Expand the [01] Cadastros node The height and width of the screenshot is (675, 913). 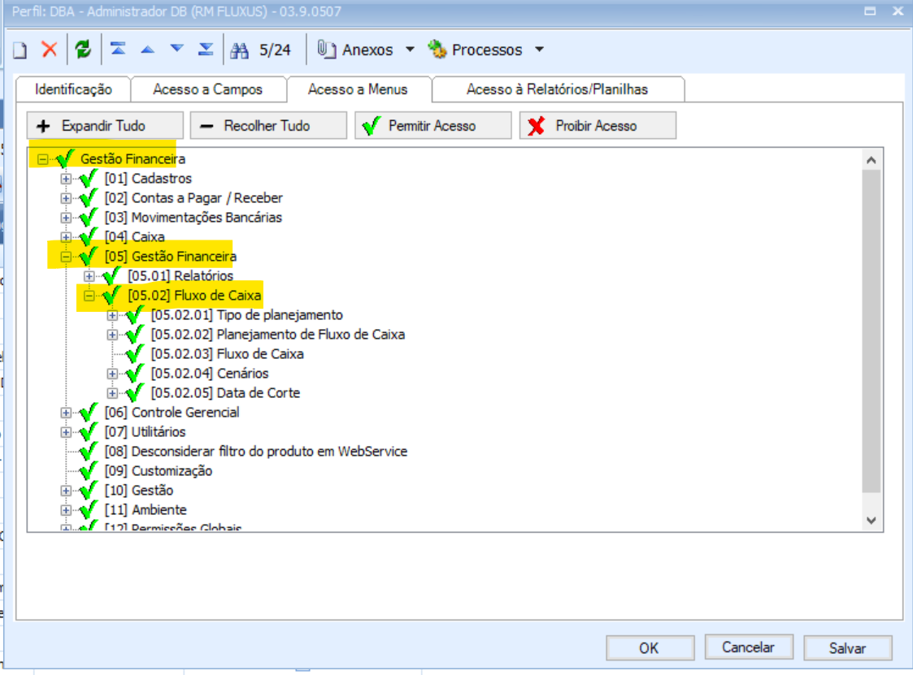(66, 179)
